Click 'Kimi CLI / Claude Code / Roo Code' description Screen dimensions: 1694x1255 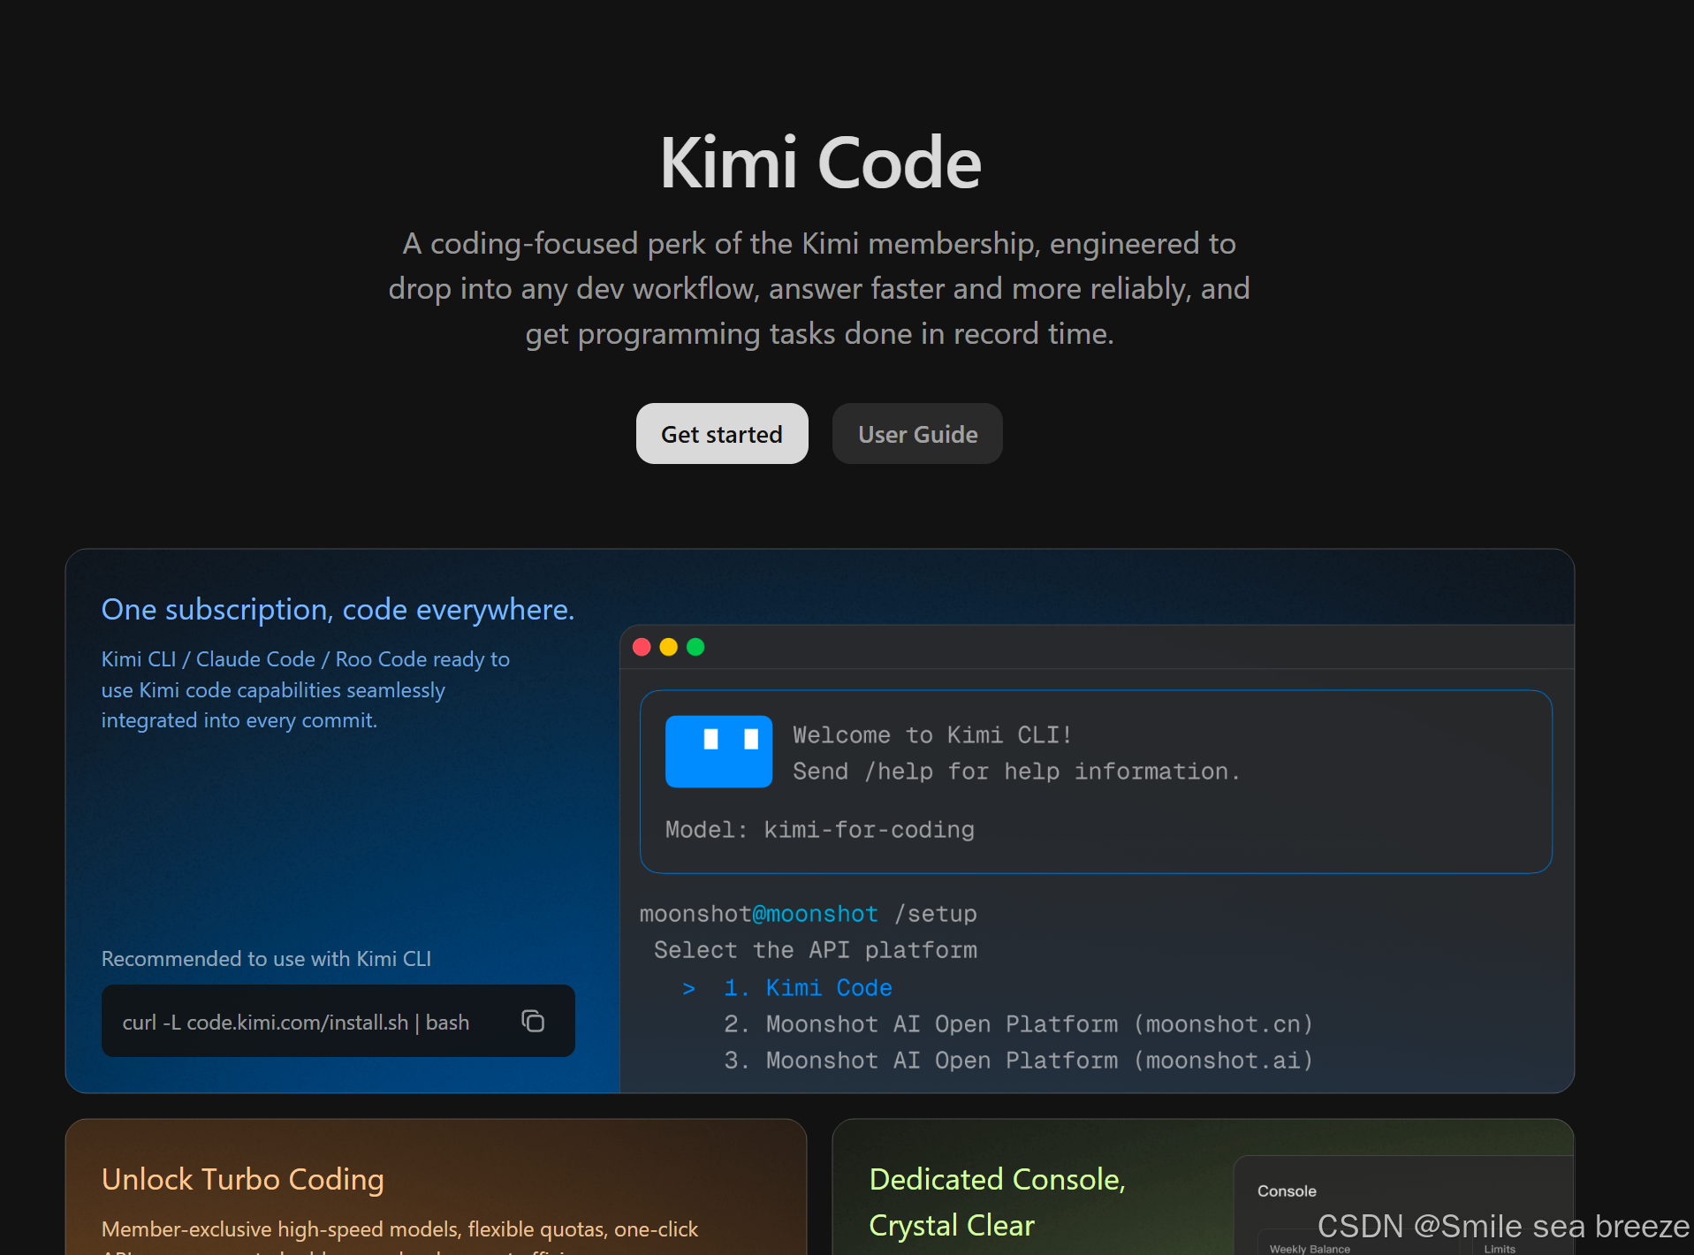coord(306,689)
